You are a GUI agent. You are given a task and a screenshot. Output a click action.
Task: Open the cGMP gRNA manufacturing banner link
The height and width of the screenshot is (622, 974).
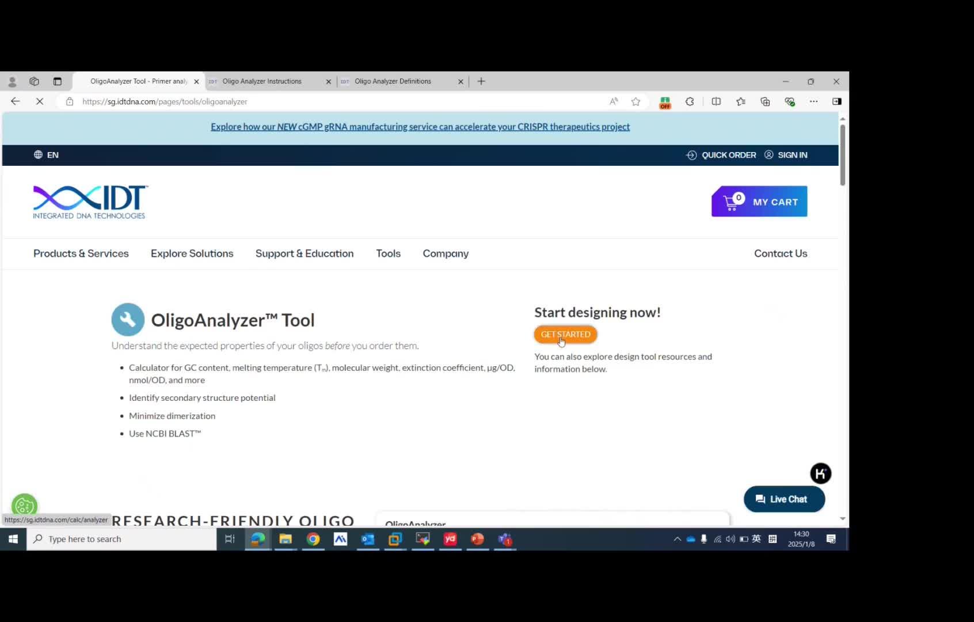coord(420,127)
